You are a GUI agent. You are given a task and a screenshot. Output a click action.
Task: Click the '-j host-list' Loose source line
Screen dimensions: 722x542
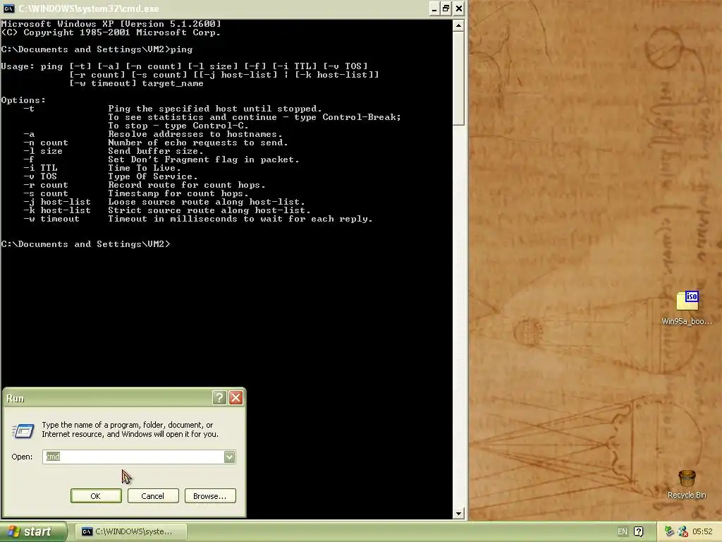coord(164,202)
